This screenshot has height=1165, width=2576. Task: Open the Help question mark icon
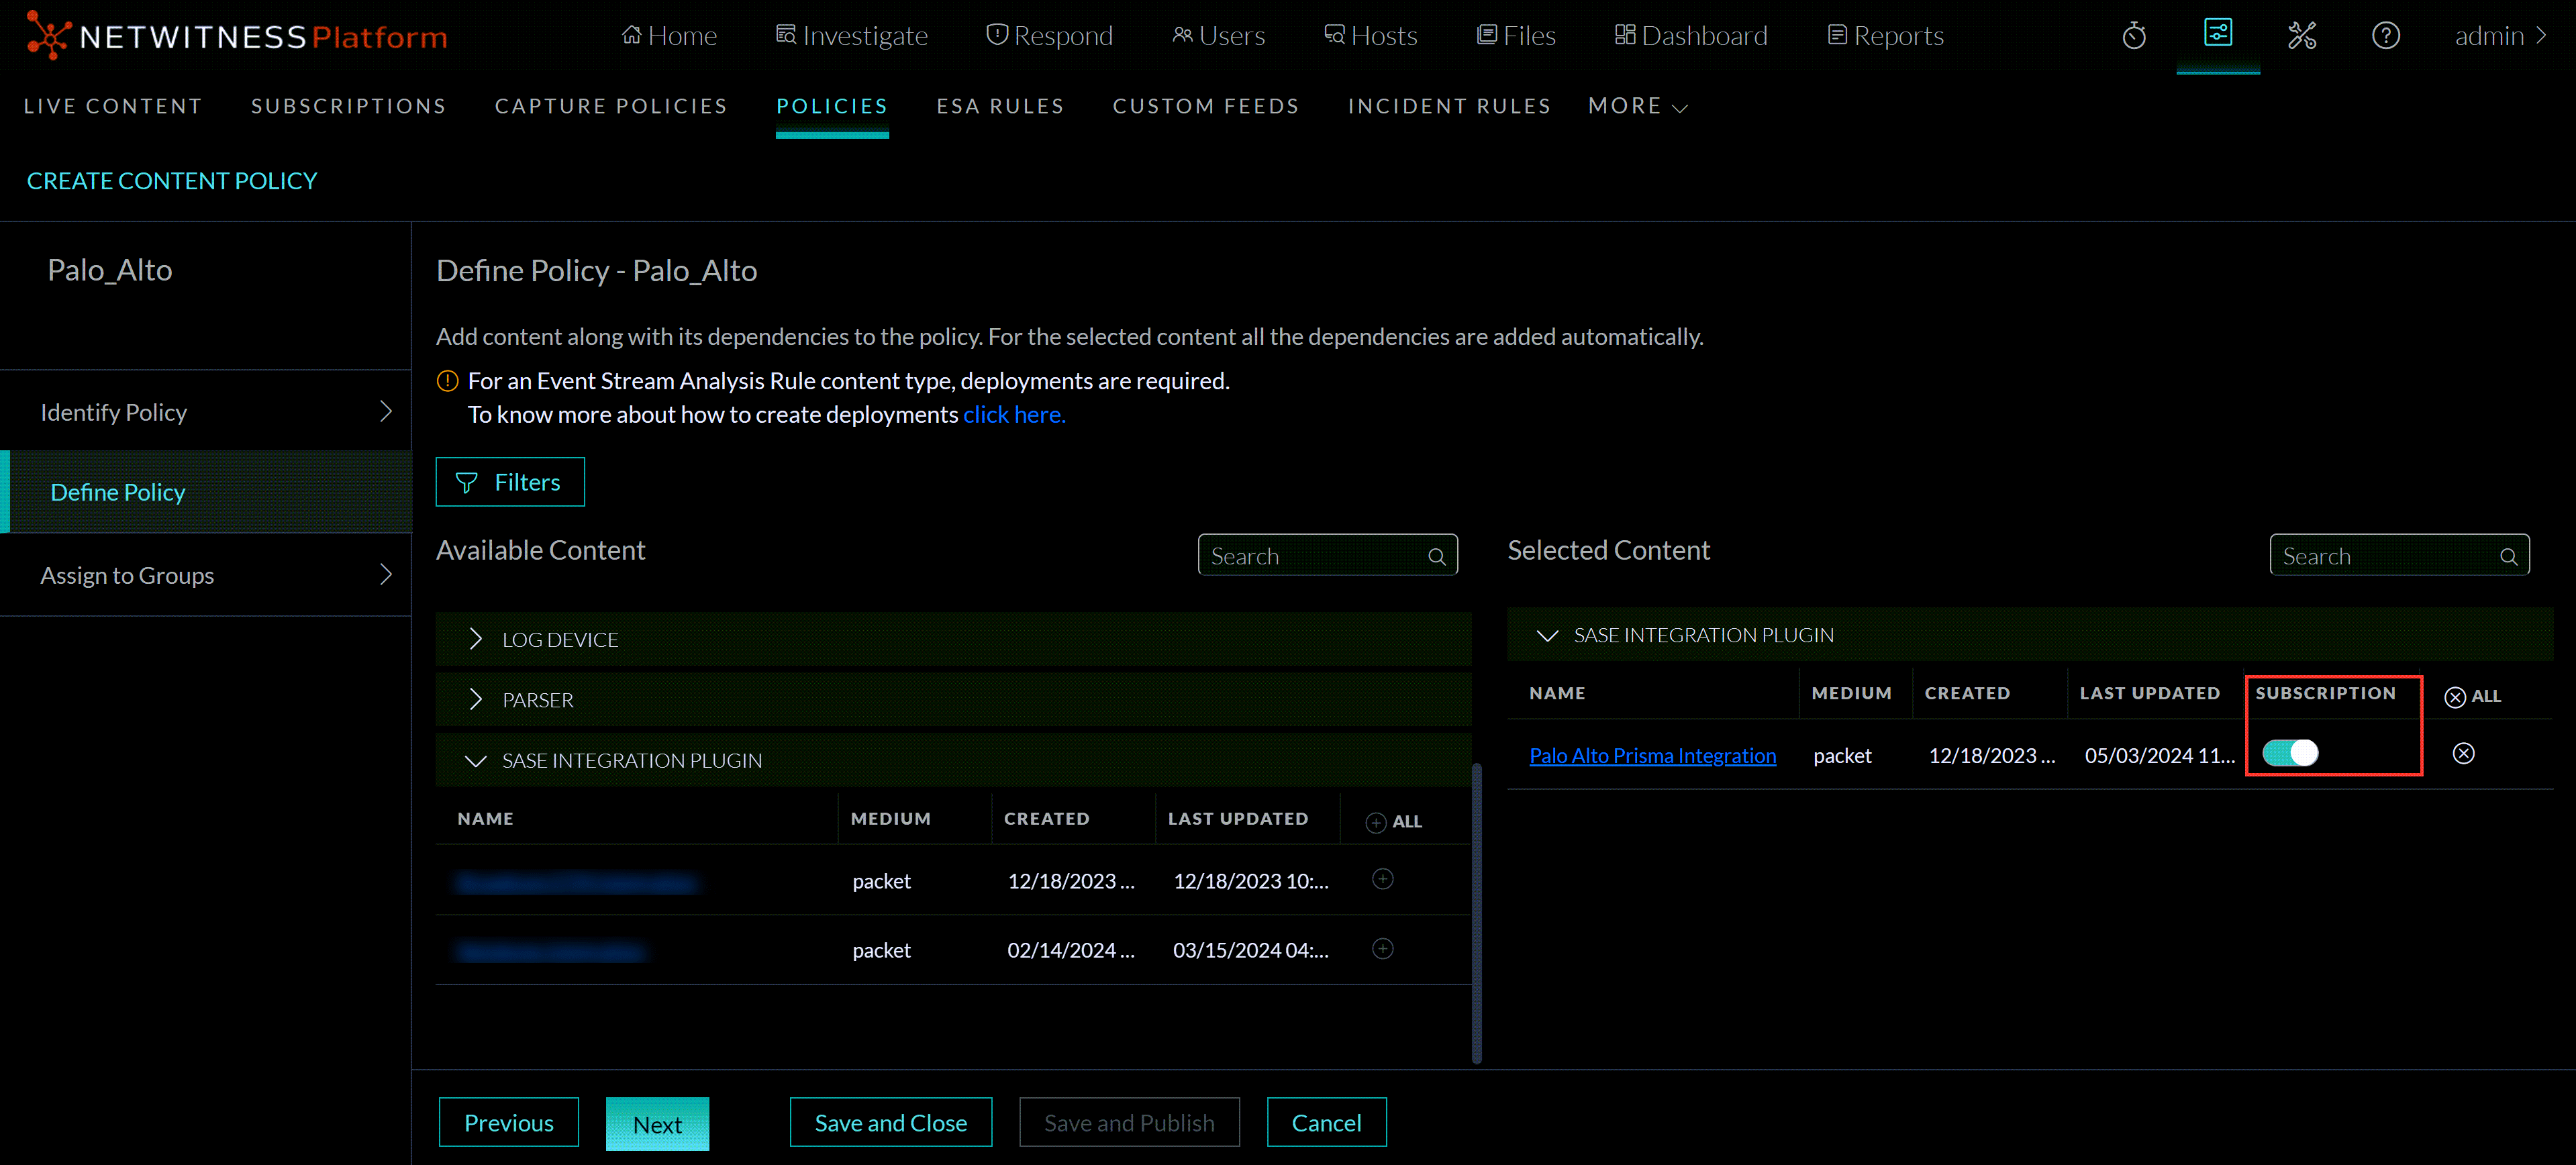[x=2386, y=35]
